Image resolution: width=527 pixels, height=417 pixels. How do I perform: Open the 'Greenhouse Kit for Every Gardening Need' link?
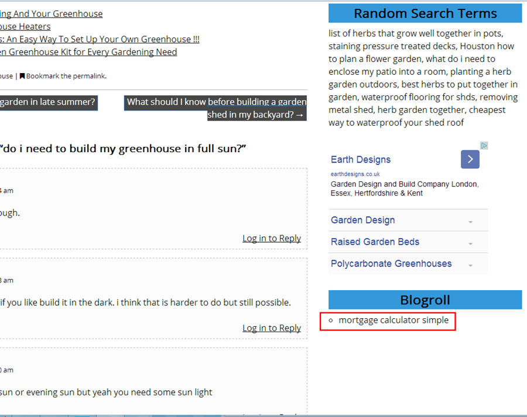pos(88,52)
